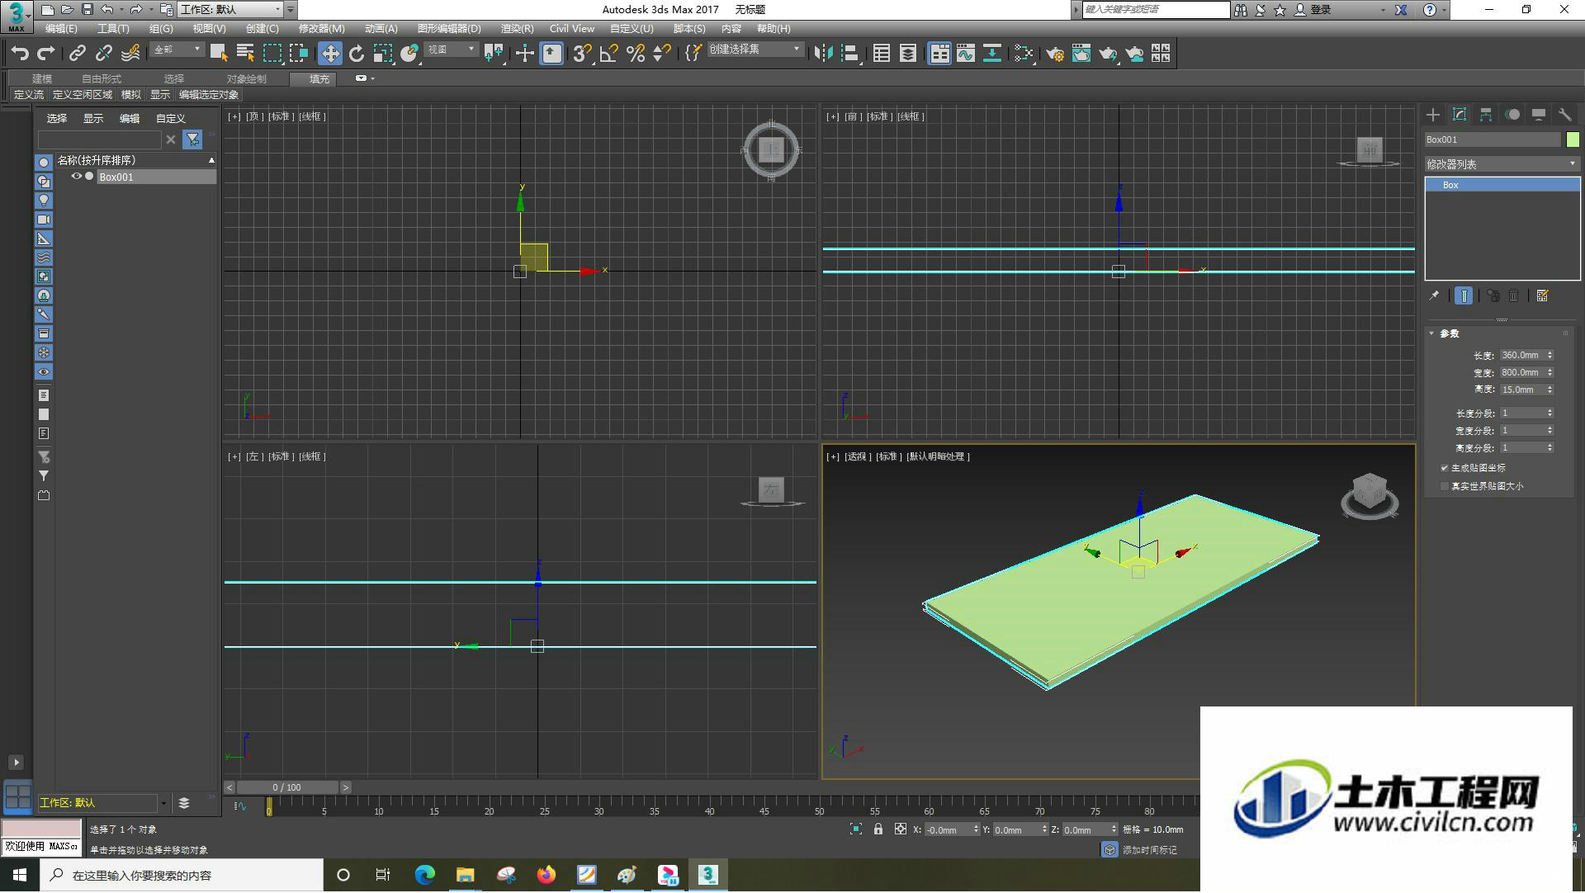Viewport: 1585px width, 893px height.
Task: Open the Render Setup dialog
Action: pos(1055,54)
